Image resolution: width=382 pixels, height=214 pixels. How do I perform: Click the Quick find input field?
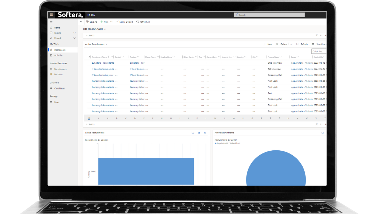pyautogui.click(x=319, y=51)
